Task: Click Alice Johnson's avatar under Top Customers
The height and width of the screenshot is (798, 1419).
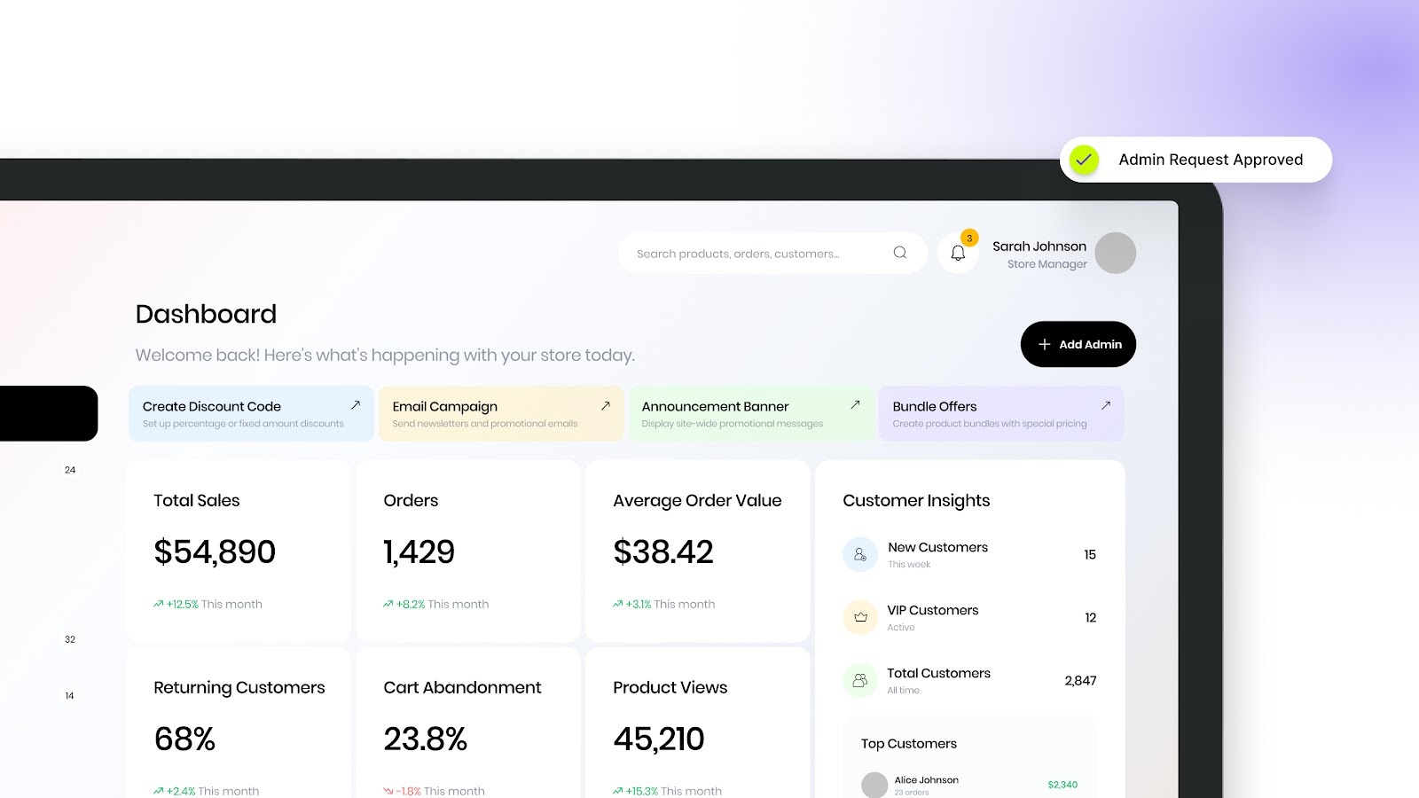Action: (875, 785)
